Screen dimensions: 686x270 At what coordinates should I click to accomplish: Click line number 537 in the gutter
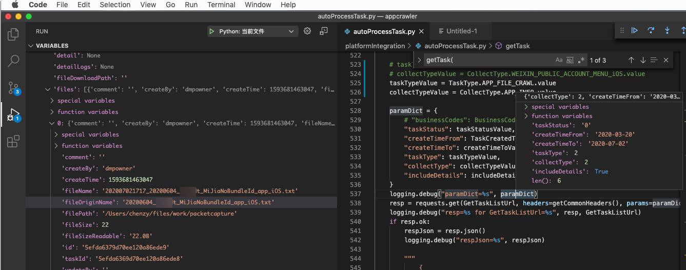(355, 194)
